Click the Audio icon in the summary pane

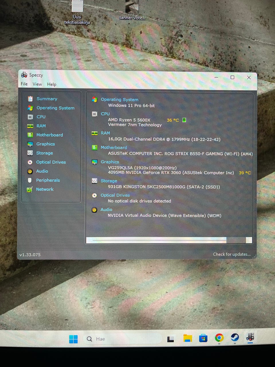[94, 210]
